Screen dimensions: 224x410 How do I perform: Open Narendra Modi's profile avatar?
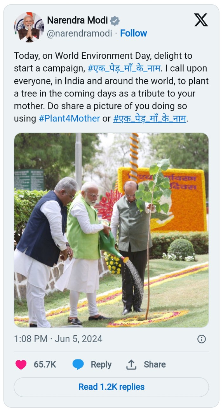(x=29, y=27)
